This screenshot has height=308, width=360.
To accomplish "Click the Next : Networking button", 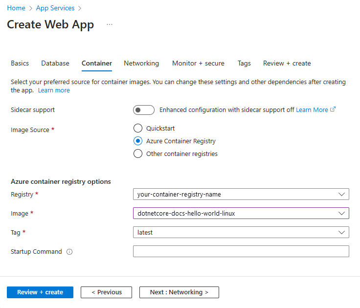I will [x=179, y=292].
